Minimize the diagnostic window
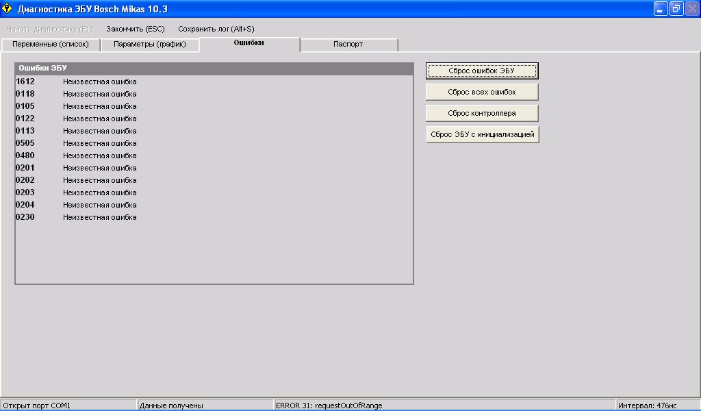701x411 pixels. tap(661, 8)
